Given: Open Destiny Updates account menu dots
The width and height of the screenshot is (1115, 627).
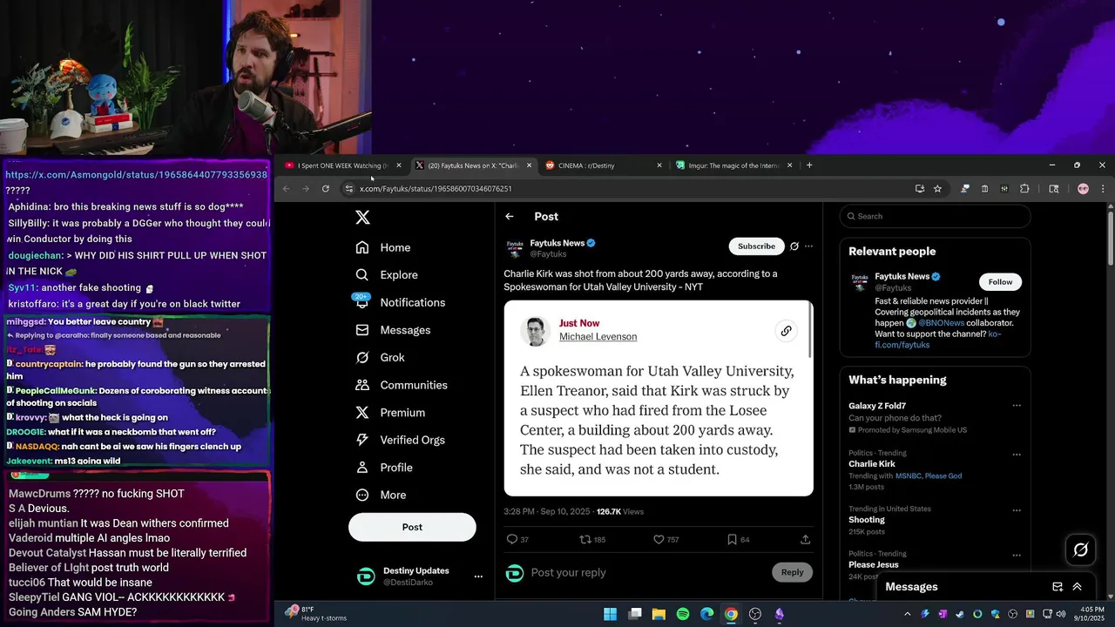Looking at the screenshot, I should [478, 576].
